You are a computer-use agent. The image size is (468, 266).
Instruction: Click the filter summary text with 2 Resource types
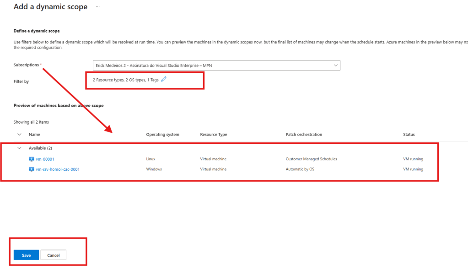tap(125, 80)
